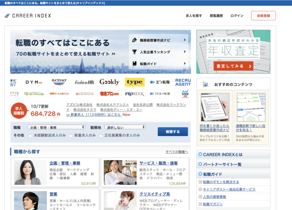Open the パートナーサイト一覧 sidebar section
This screenshot has height=210, width=292.
(233, 164)
